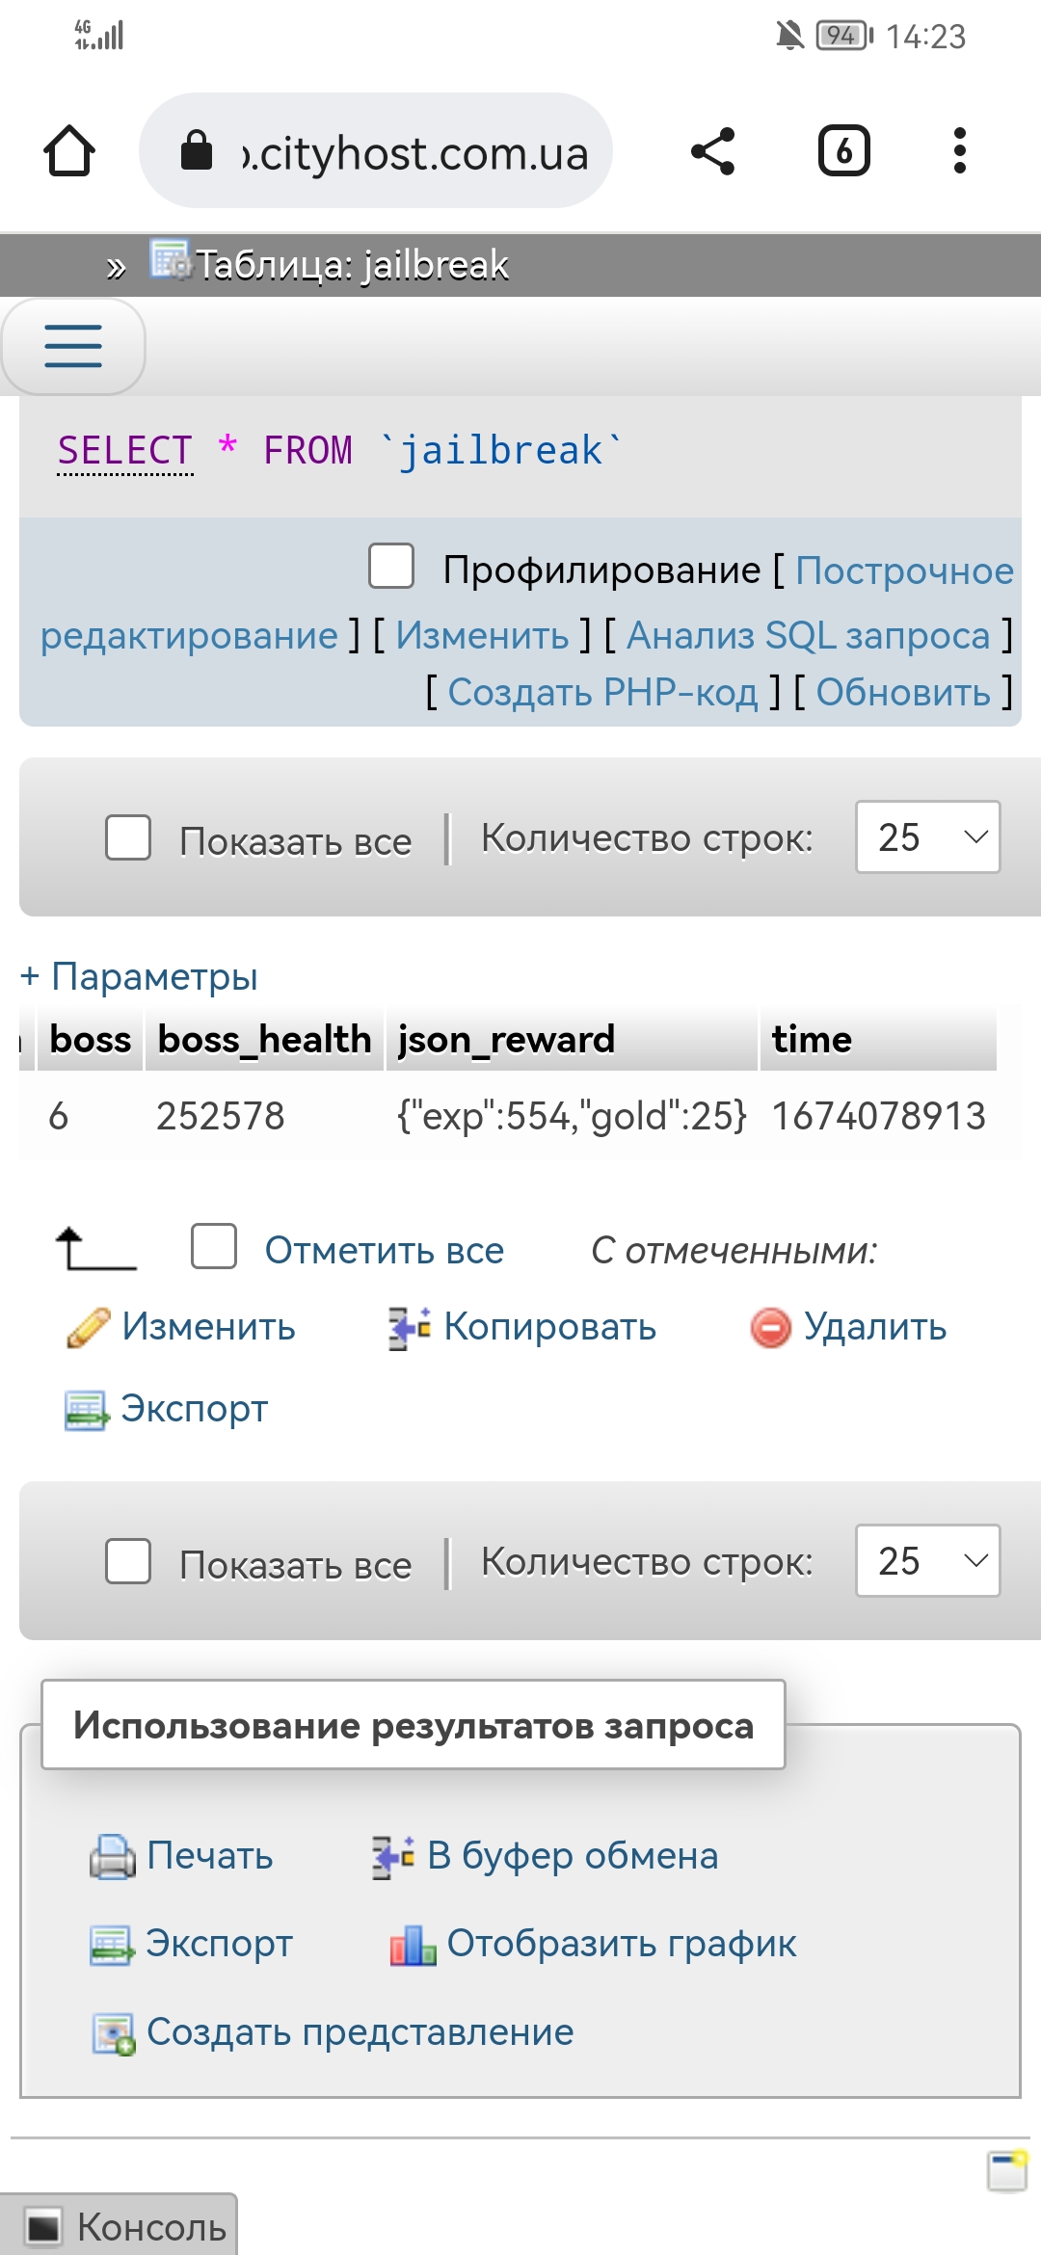1041x2255 pixels.
Task: Tap the browser home icon
Action: point(69,151)
